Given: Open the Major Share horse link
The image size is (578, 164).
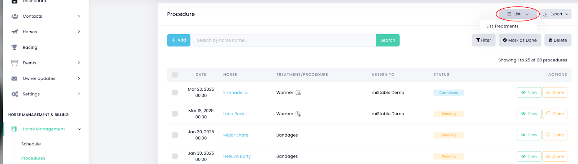Looking at the screenshot, I should coord(236,135).
